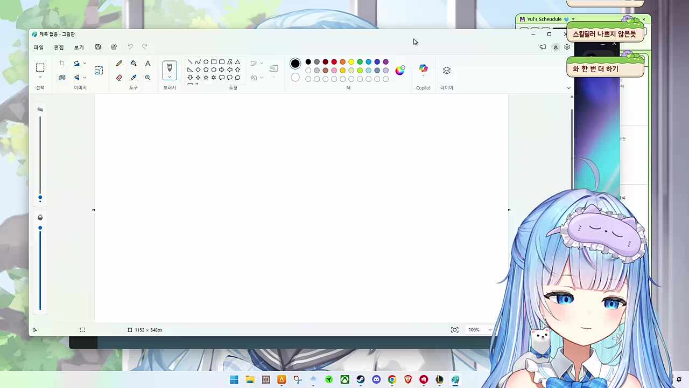Screen dimensions: 689x388
Task: Select the Curve shape
Action: pyautogui.click(x=198, y=62)
